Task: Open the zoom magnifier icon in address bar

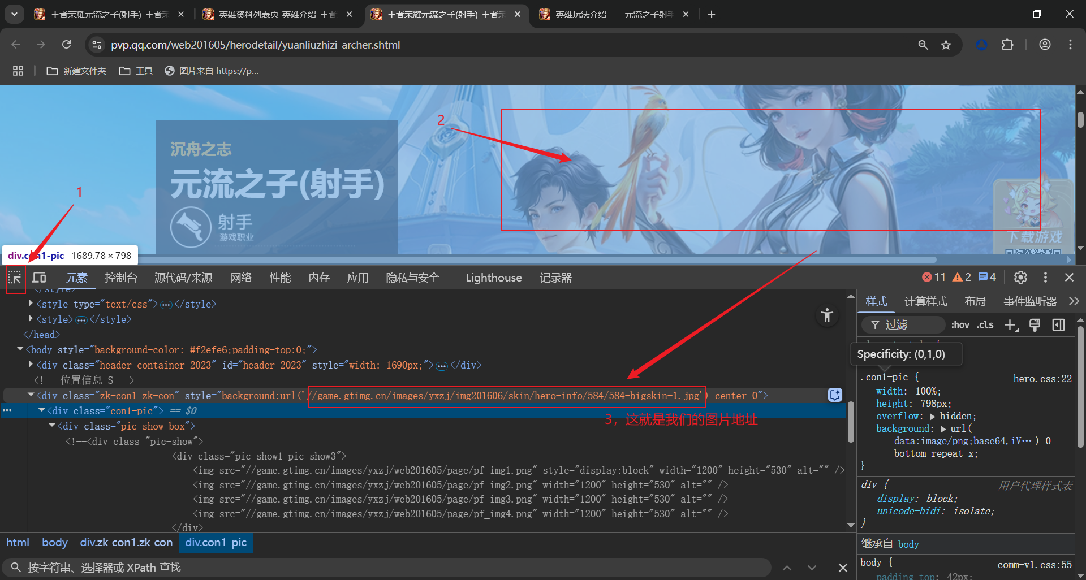Action: (x=923, y=45)
